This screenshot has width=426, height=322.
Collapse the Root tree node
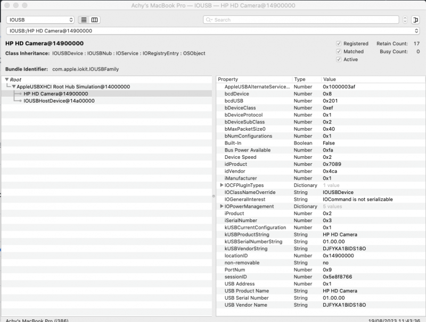(7, 80)
